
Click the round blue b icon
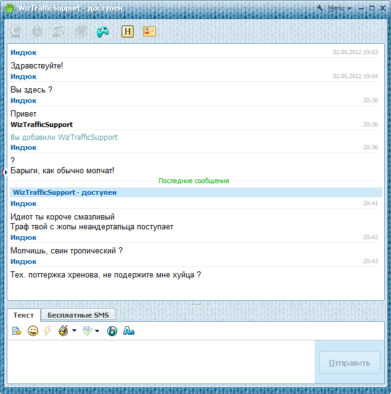[112, 331]
